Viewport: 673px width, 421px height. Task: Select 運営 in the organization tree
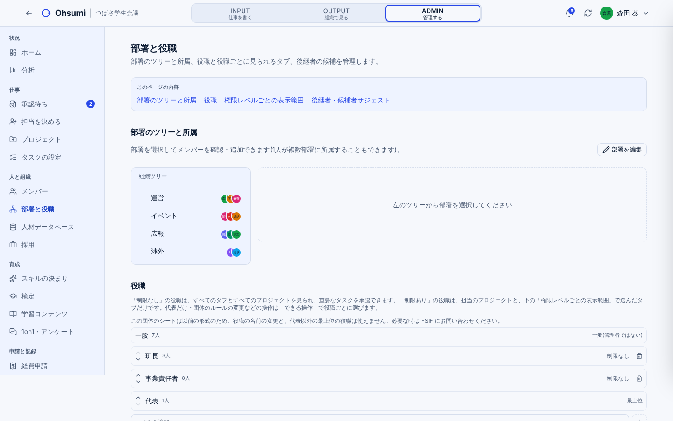[191, 198]
